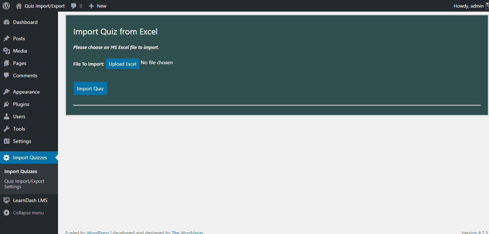Viewport: 489px width, 234px height.
Task: Click the Media icon in sidebar
Action: (x=7, y=51)
